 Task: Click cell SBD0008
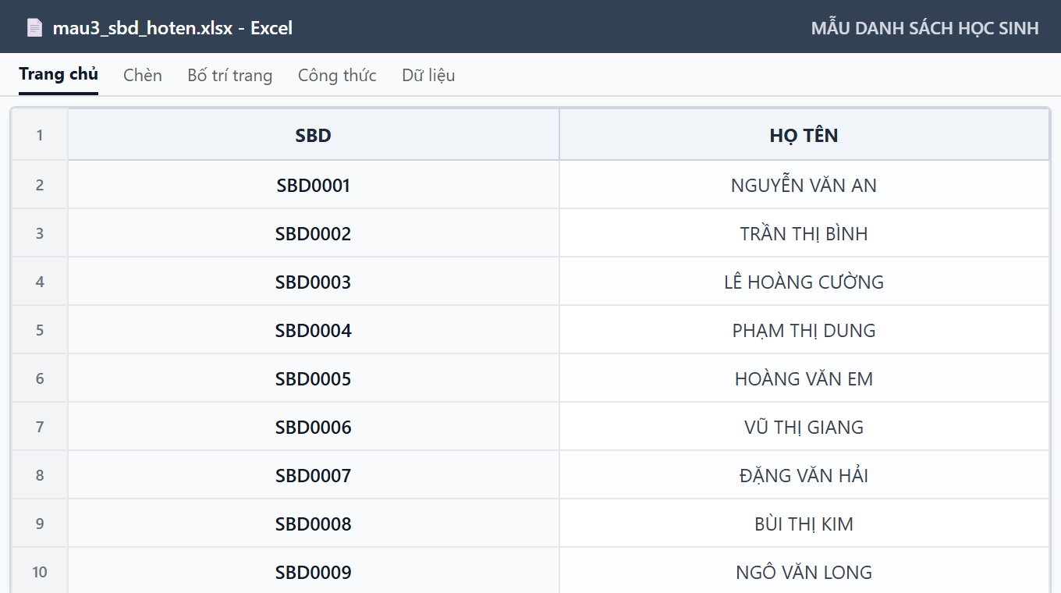tap(314, 524)
